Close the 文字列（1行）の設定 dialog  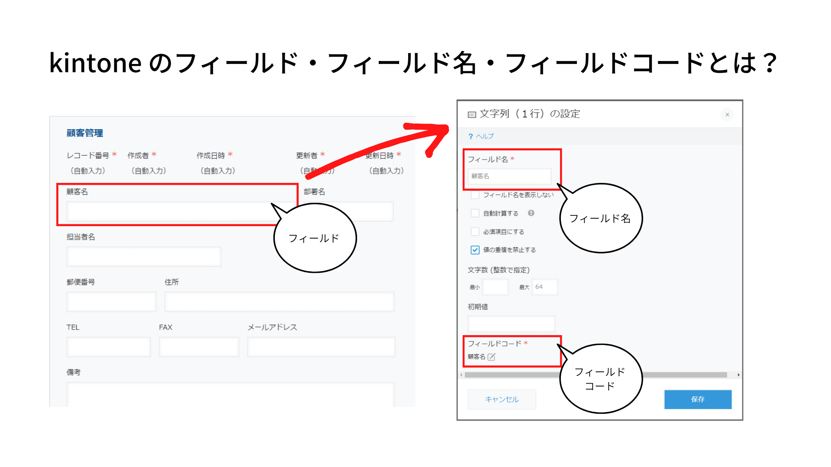(727, 115)
